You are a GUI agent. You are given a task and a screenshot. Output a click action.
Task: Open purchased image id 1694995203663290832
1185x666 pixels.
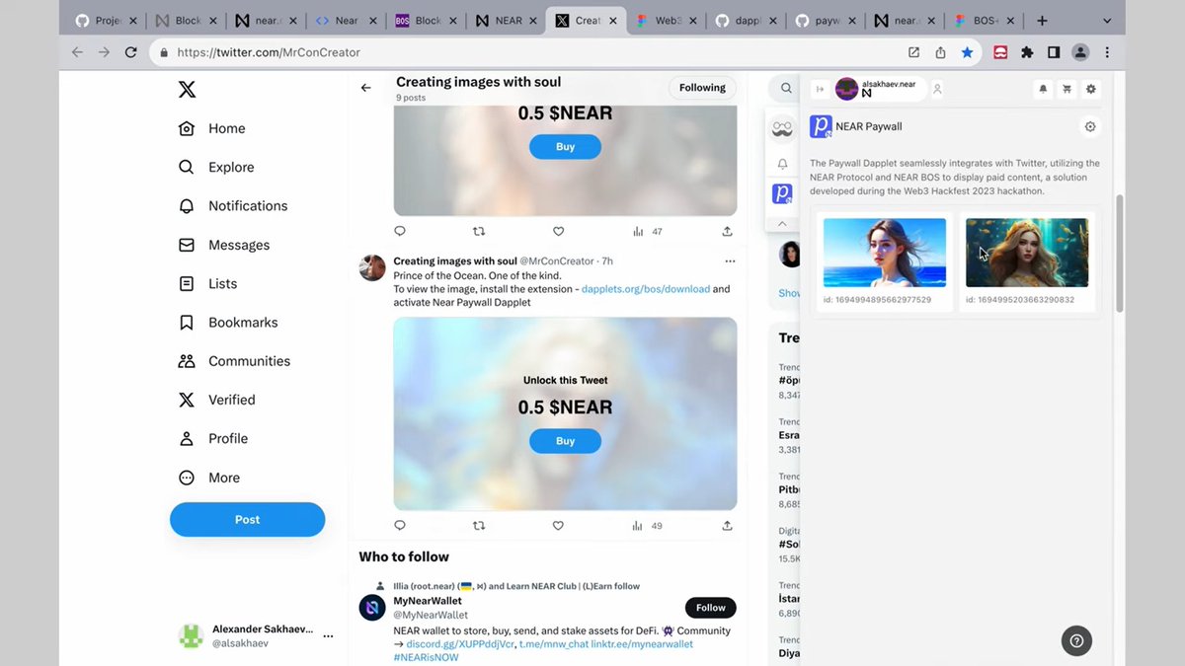(x=1027, y=254)
